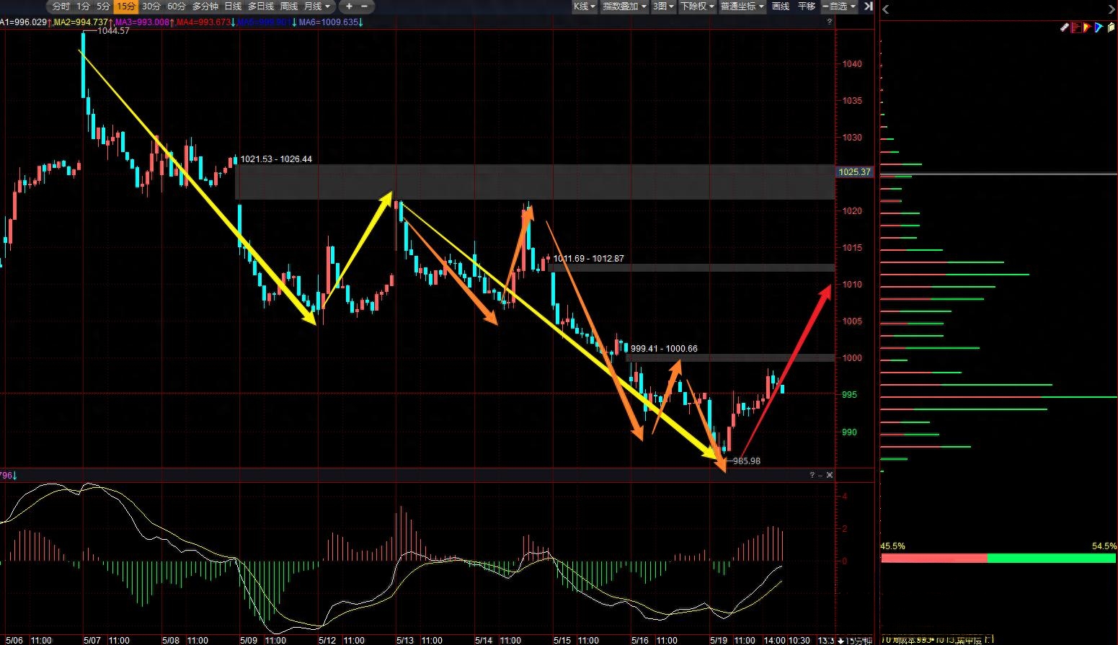Activate the 画线 drawing tools
Viewport: 1118px width, 645px height.
click(x=781, y=6)
